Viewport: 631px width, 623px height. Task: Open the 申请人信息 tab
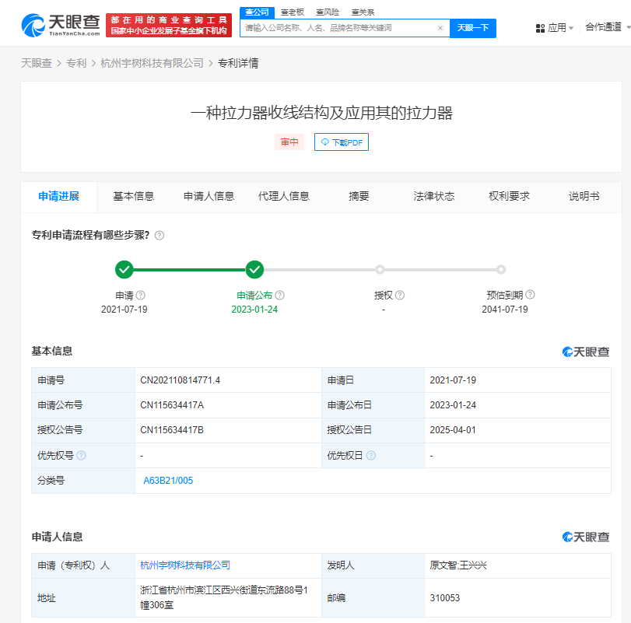209,196
